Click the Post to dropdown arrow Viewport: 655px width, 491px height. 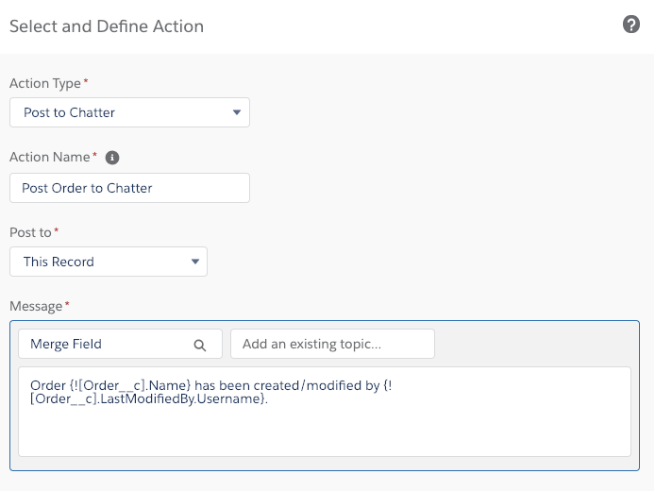(x=194, y=262)
